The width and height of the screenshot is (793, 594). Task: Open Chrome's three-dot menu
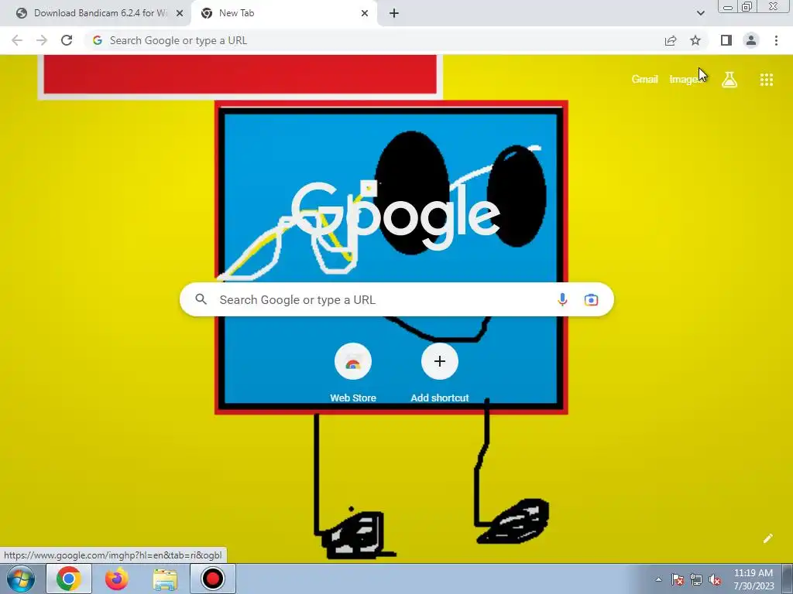776,40
